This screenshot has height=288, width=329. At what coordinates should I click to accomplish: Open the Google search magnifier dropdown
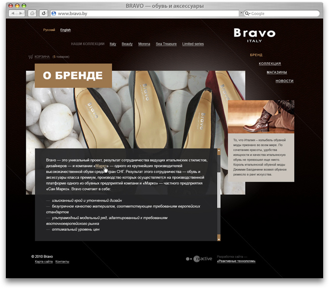point(247,14)
